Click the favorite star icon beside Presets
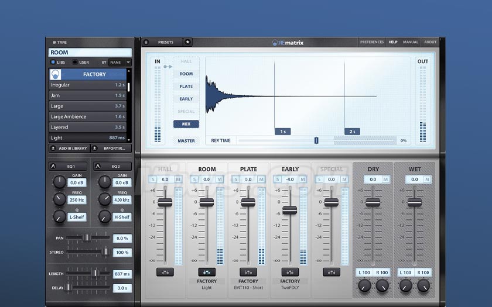This screenshot has height=307, width=492. coord(187,42)
